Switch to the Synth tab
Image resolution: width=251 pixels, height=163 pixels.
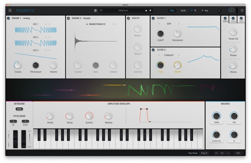coord(183,11)
